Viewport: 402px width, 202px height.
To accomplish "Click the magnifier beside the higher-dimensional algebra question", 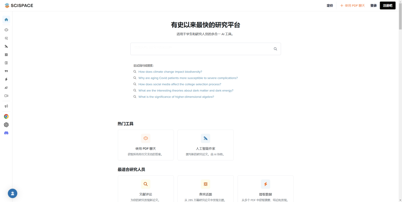I will [135, 97].
